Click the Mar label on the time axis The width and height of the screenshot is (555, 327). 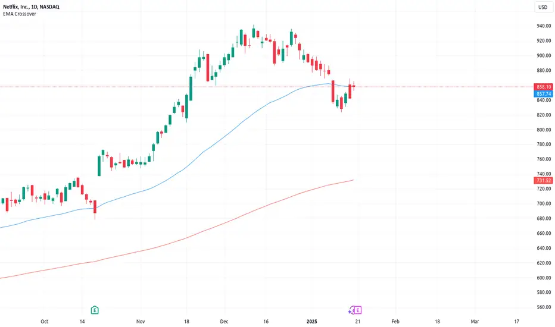(x=475, y=321)
